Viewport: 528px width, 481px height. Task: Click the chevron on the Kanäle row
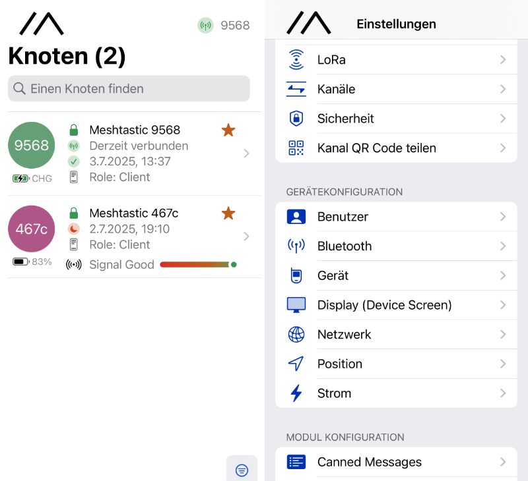pos(503,89)
